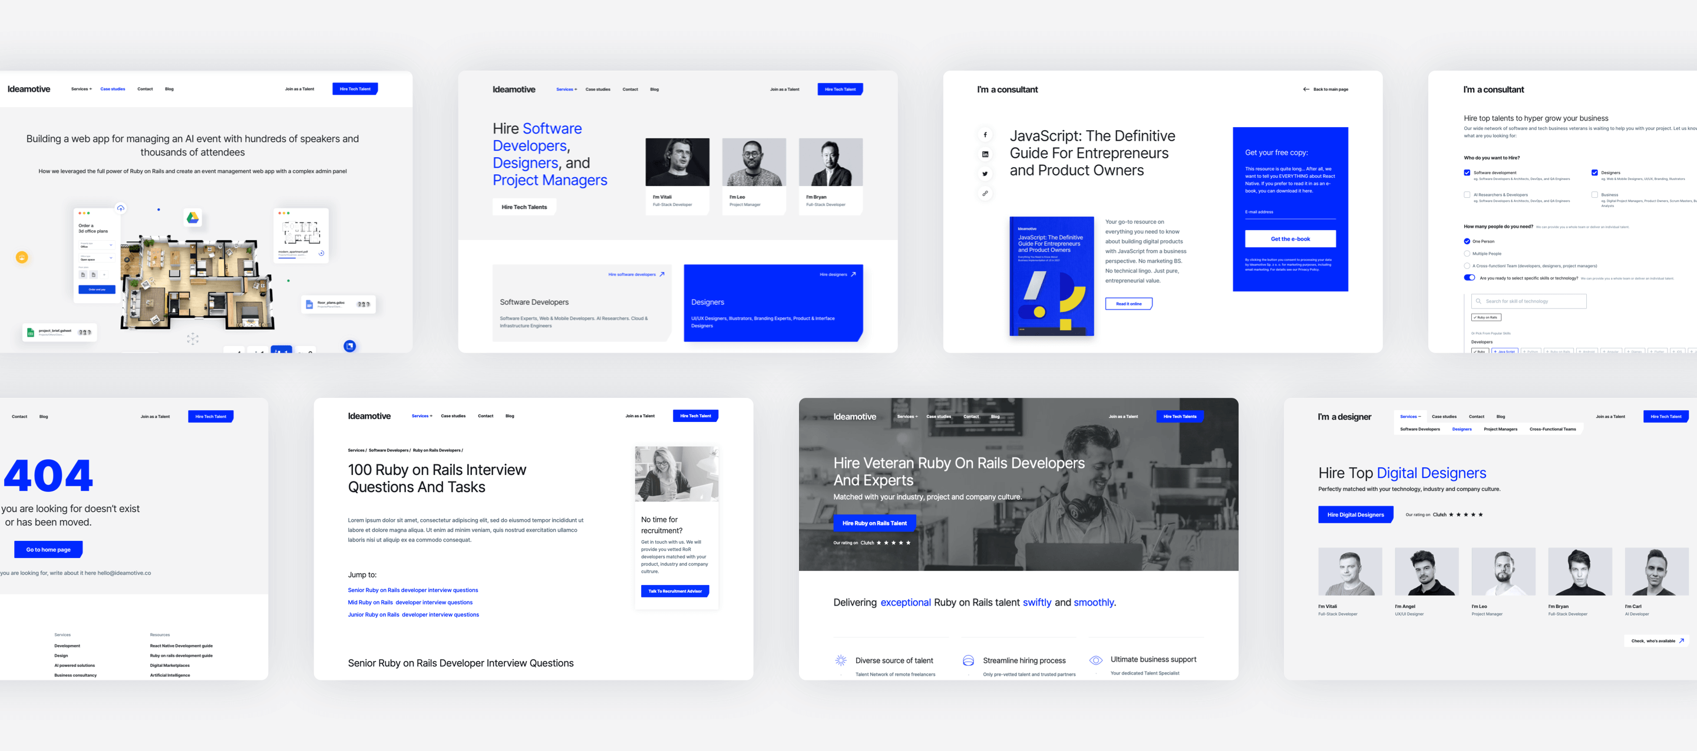The width and height of the screenshot is (1697, 751).
Task: Enable the One Person radio button option
Action: click(1468, 240)
